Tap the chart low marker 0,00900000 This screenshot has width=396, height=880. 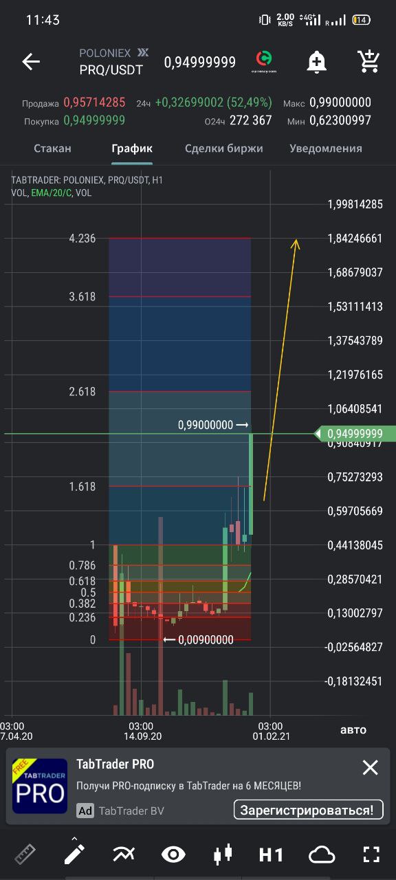click(199, 640)
